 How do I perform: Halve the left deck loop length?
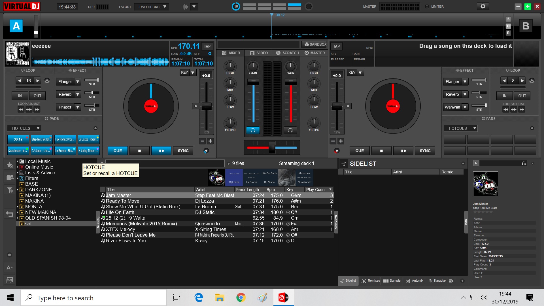tap(19, 81)
